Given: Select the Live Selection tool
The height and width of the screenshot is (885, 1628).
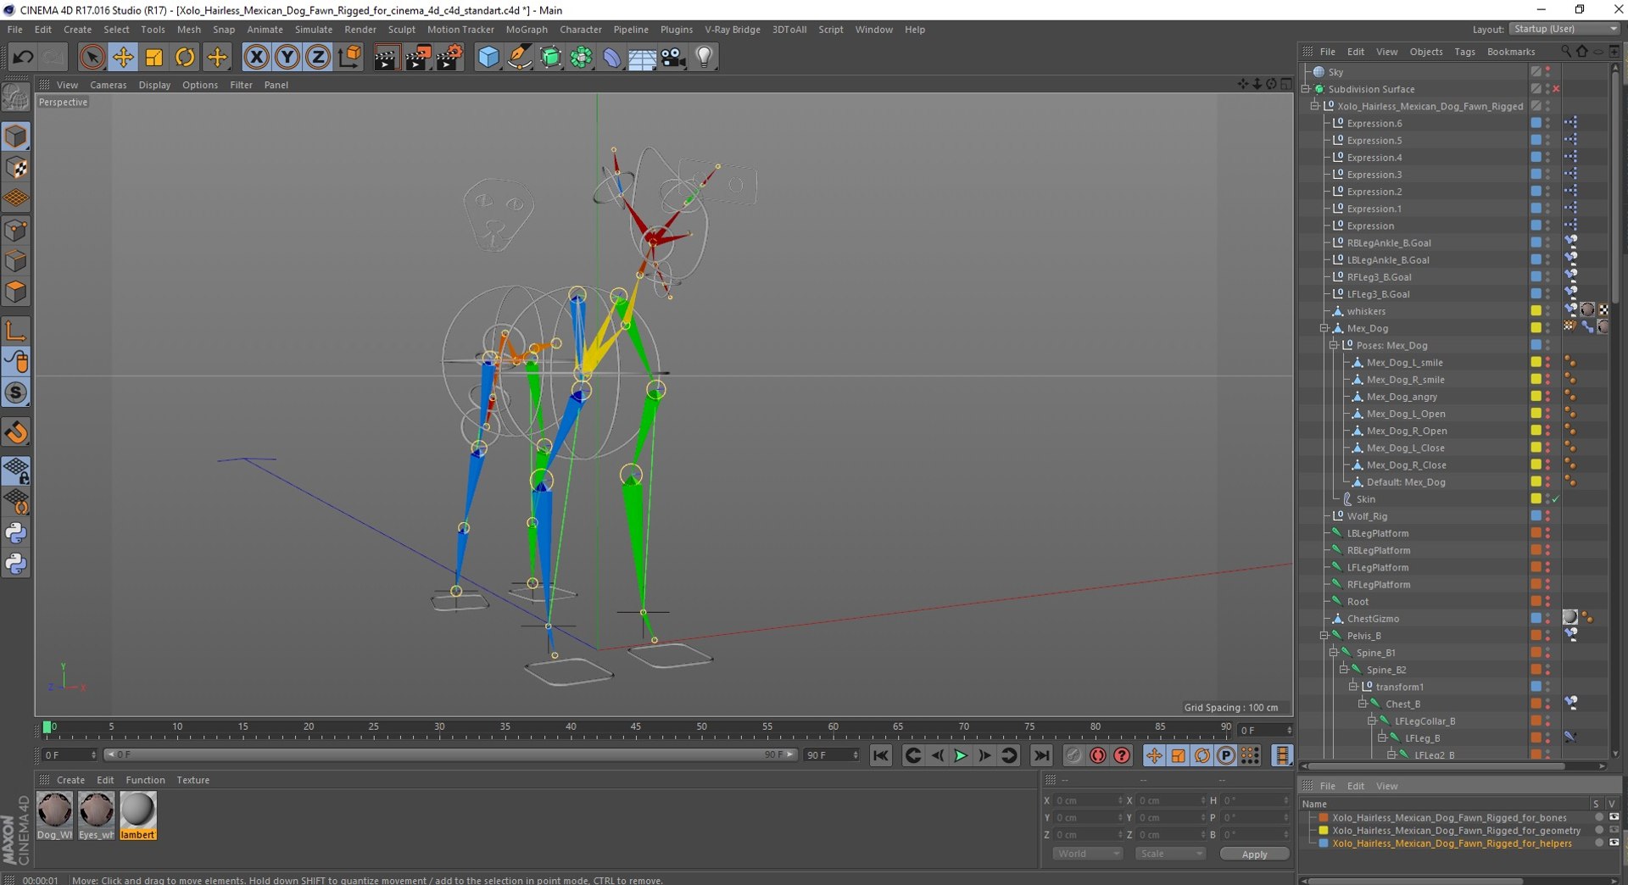Looking at the screenshot, I should tap(92, 57).
